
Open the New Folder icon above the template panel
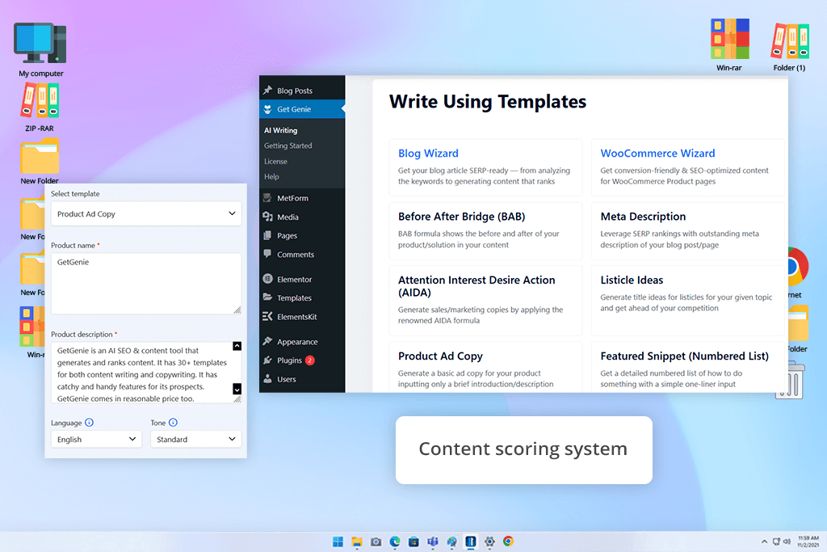pyautogui.click(x=40, y=156)
